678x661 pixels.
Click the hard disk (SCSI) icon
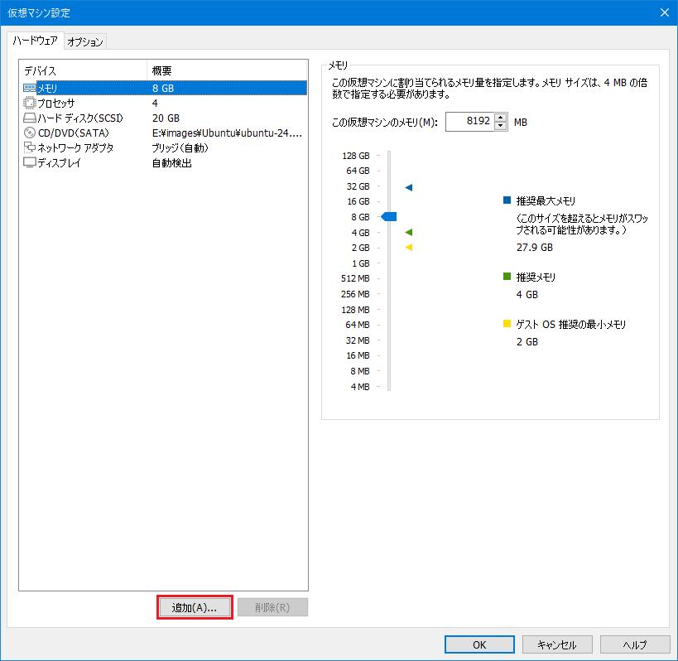click(30, 118)
